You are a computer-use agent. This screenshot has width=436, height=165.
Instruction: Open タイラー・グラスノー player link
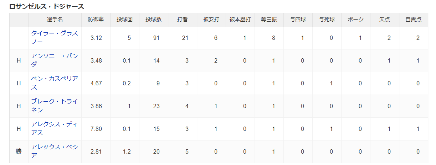55,38
